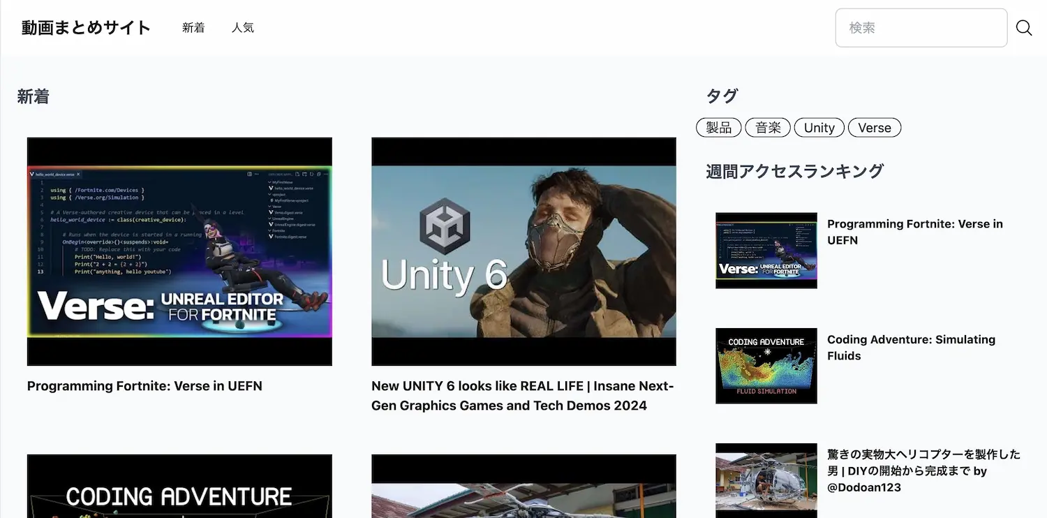Click the 新着 section heading
This screenshot has width=1047, height=518.
[34, 97]
